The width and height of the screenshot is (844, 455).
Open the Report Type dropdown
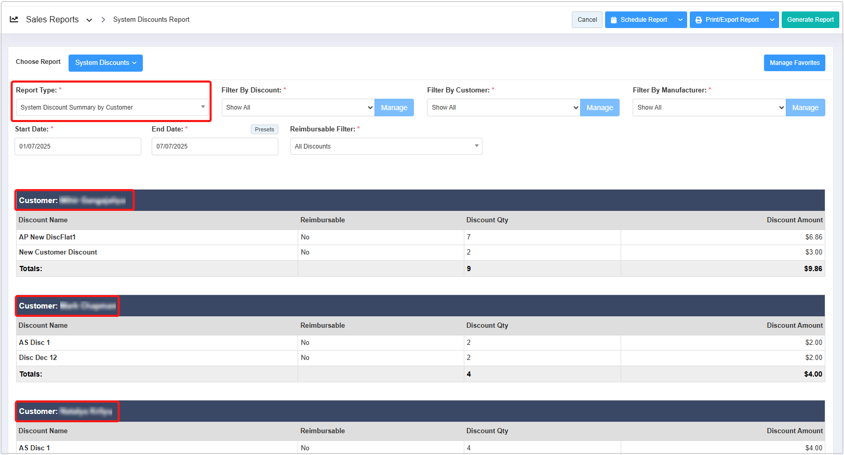coord(112,108)
